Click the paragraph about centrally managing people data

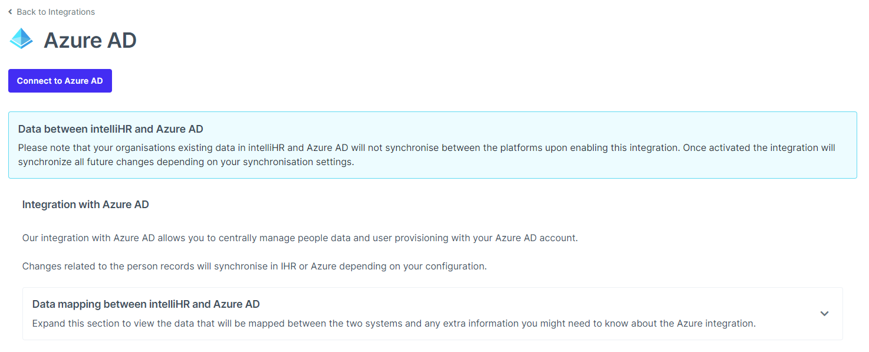[299, 238]
